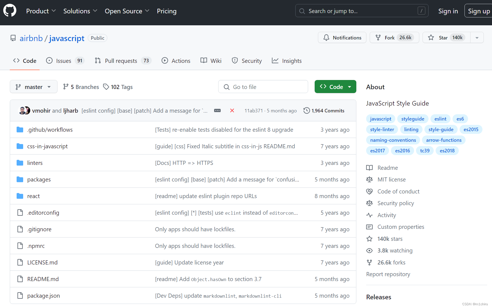Open the javascript repository name link
This screenshot has height=308, width=492.
pyautogui.click(x=67, y=38)
